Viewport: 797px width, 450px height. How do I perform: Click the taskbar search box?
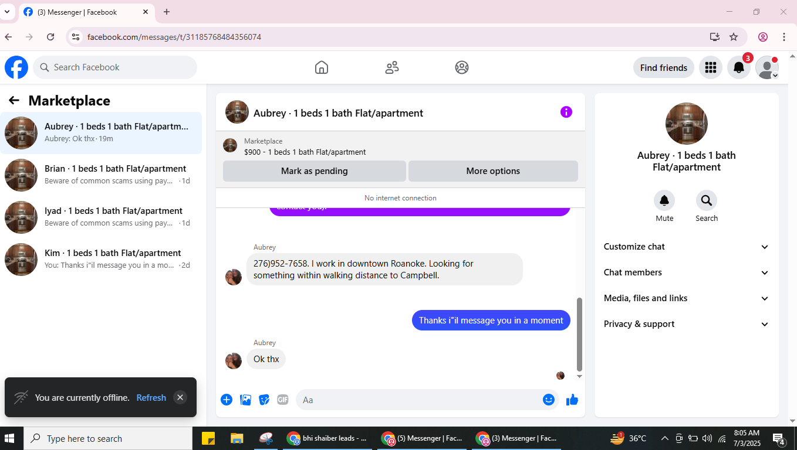point(108,438)
